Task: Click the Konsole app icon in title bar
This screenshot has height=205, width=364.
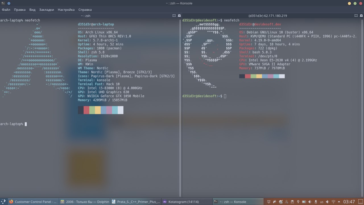Action: [3, 3]
